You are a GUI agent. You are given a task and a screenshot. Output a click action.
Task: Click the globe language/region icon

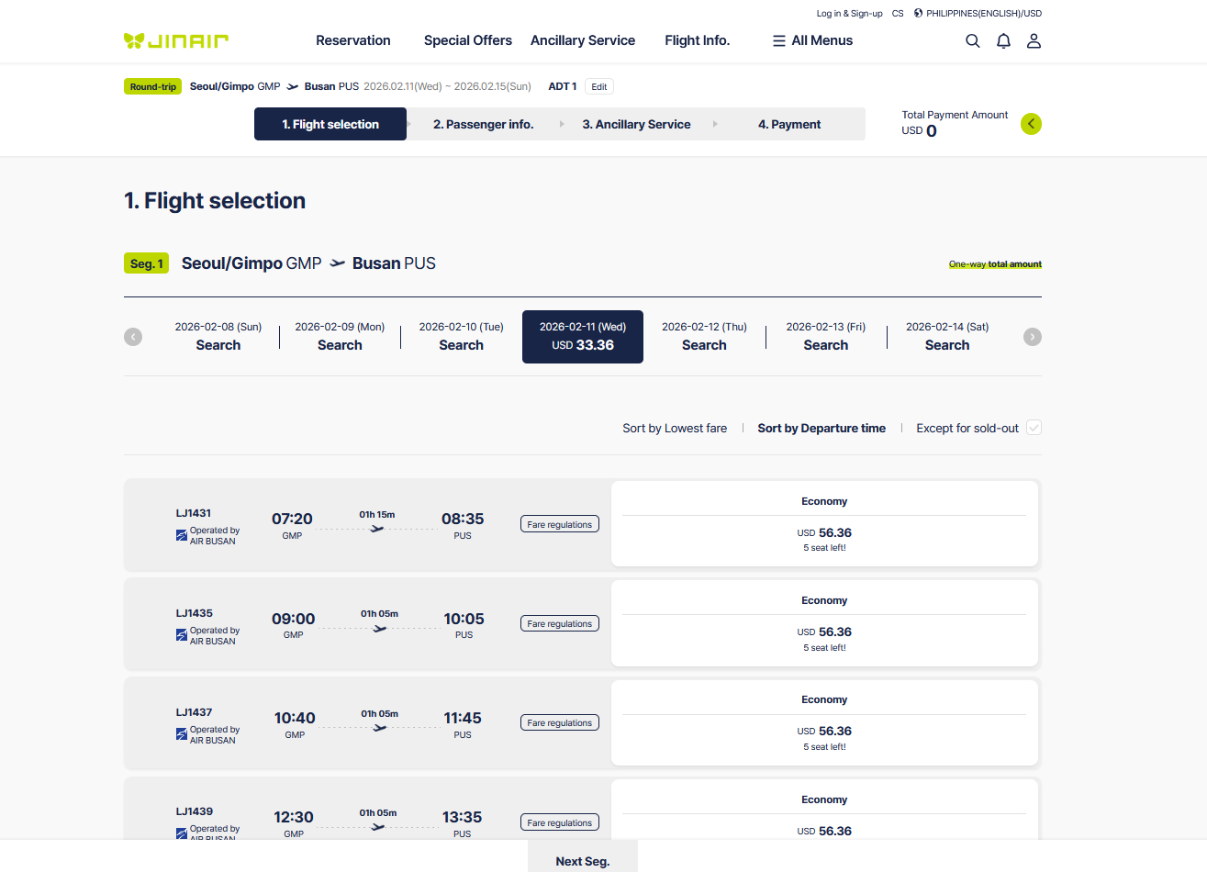coord(918,14)
